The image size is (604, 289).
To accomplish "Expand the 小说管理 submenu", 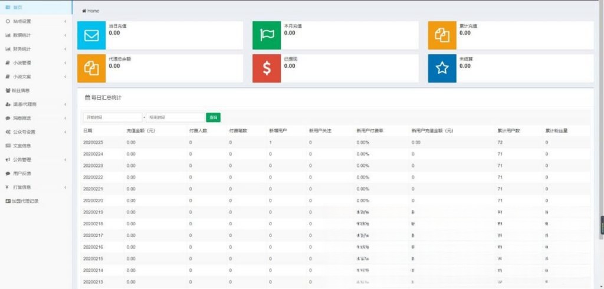I will [34, 63].
